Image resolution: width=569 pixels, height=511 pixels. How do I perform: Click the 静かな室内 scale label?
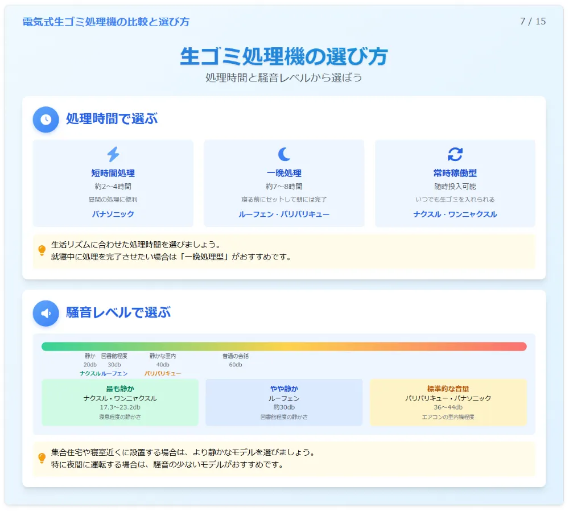click(x=163, y=356)
